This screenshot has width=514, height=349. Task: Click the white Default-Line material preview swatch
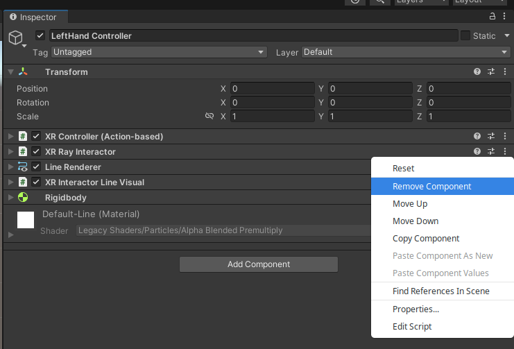[26, 220]
